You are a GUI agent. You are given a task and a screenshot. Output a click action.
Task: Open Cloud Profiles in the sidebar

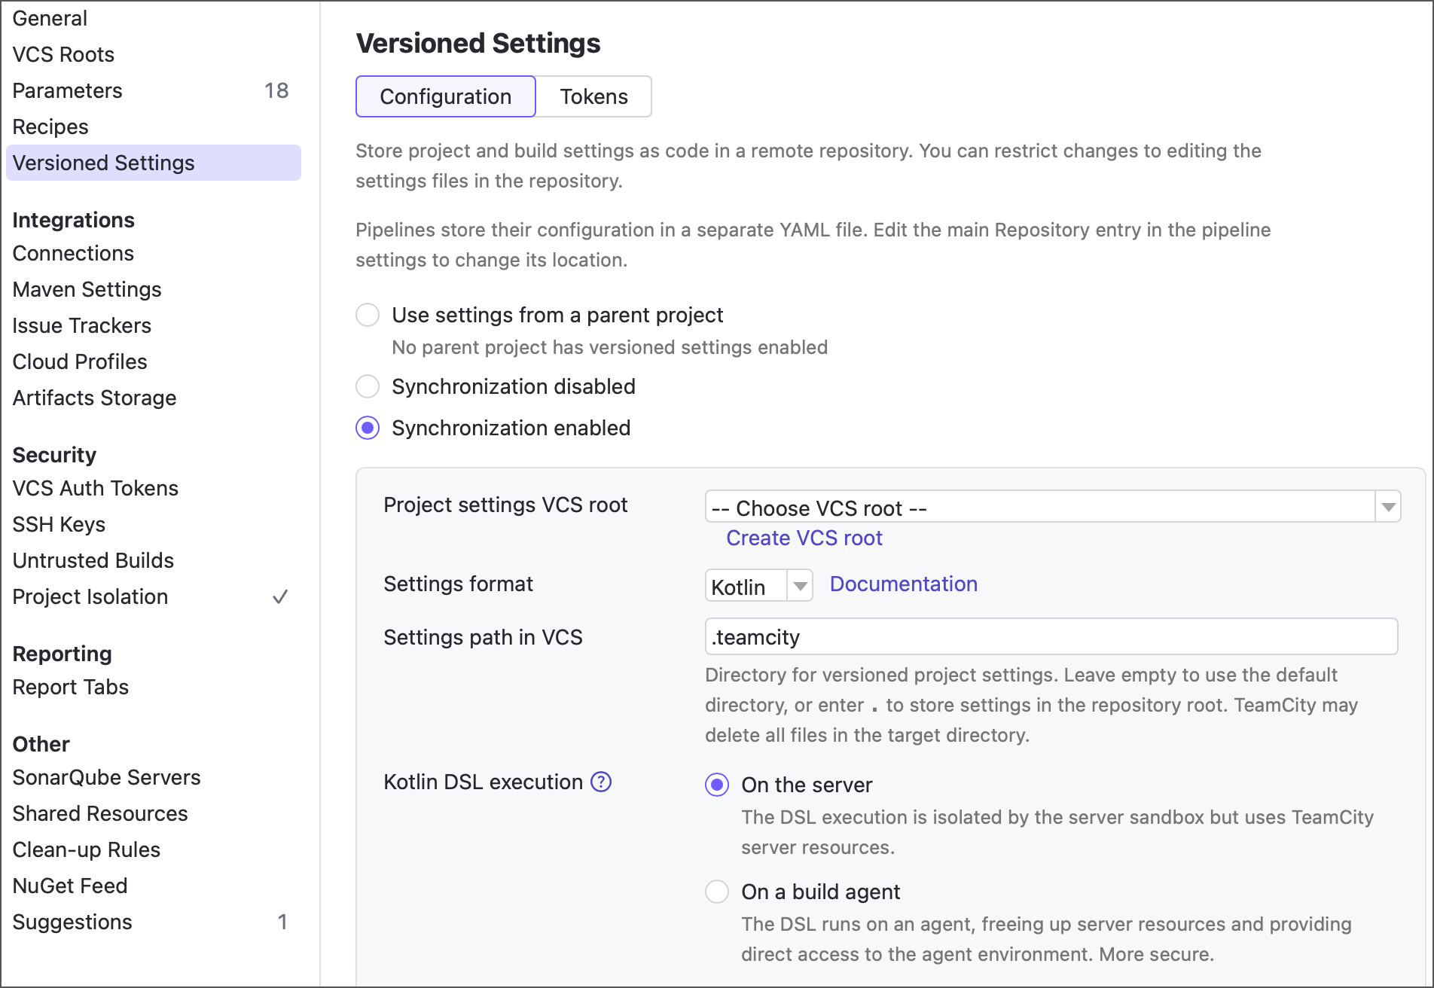pyautogui.click(x=80, y=361)
